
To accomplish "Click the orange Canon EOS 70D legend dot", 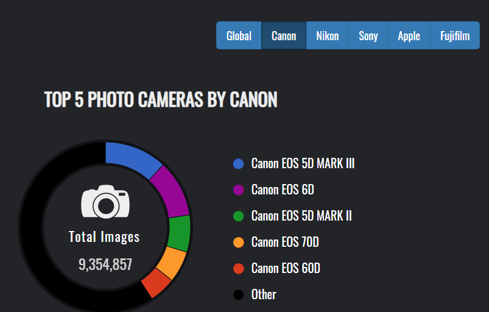I will 239,243.
